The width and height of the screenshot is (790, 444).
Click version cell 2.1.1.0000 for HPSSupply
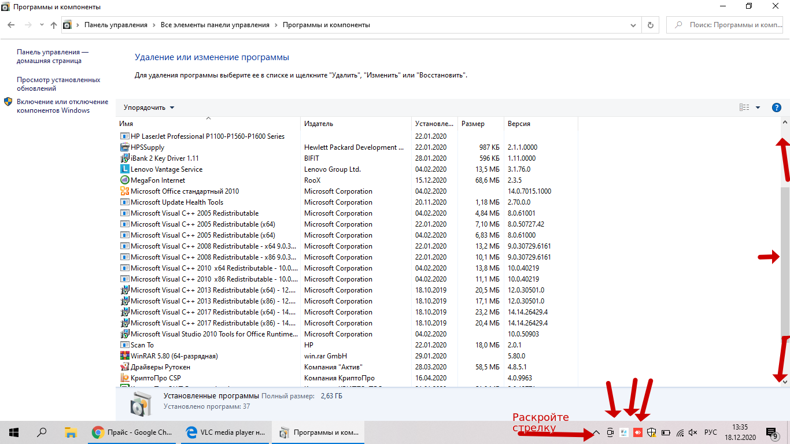tap(522, 147)
